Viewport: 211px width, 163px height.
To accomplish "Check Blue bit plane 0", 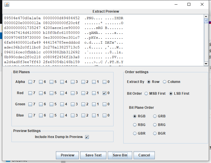I will [x=104, y=115].
